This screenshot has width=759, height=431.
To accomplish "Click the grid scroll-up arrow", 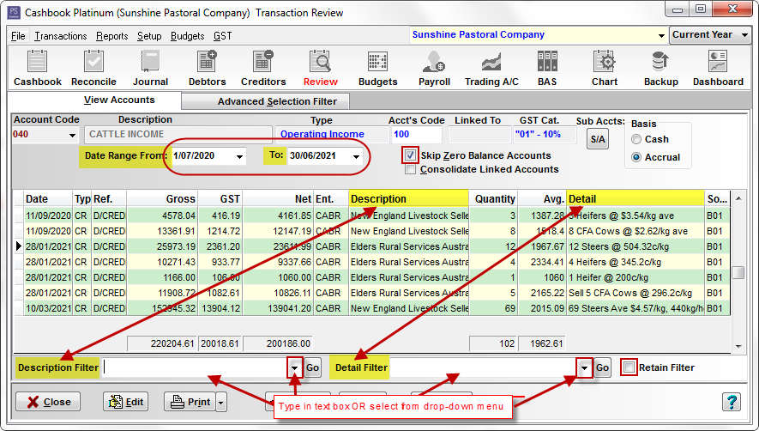I will click(x=738, y=197).
